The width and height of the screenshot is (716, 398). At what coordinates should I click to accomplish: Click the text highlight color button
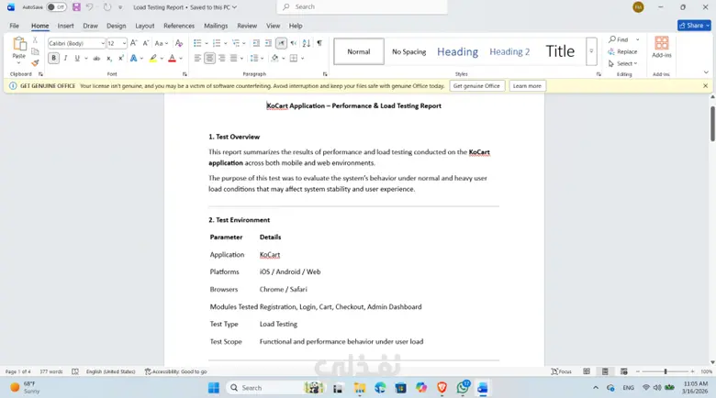click(153, 58)
